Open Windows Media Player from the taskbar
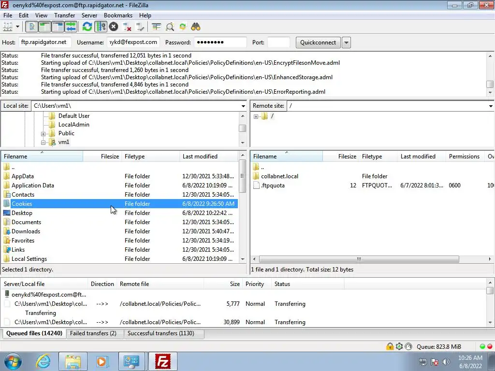Viewport: 495px width, 371px height. (102, 361)
